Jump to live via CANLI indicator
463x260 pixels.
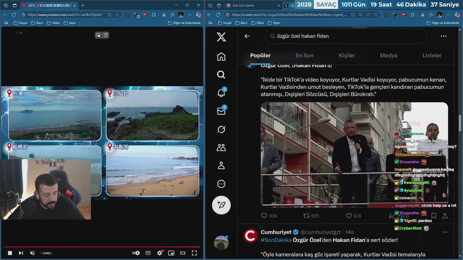46,253
